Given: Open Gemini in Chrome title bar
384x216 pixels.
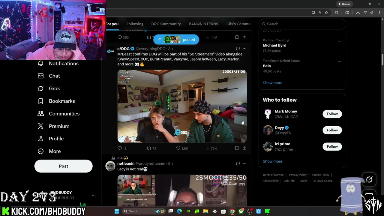Looking at the screenshot, I should coord(344,4).
